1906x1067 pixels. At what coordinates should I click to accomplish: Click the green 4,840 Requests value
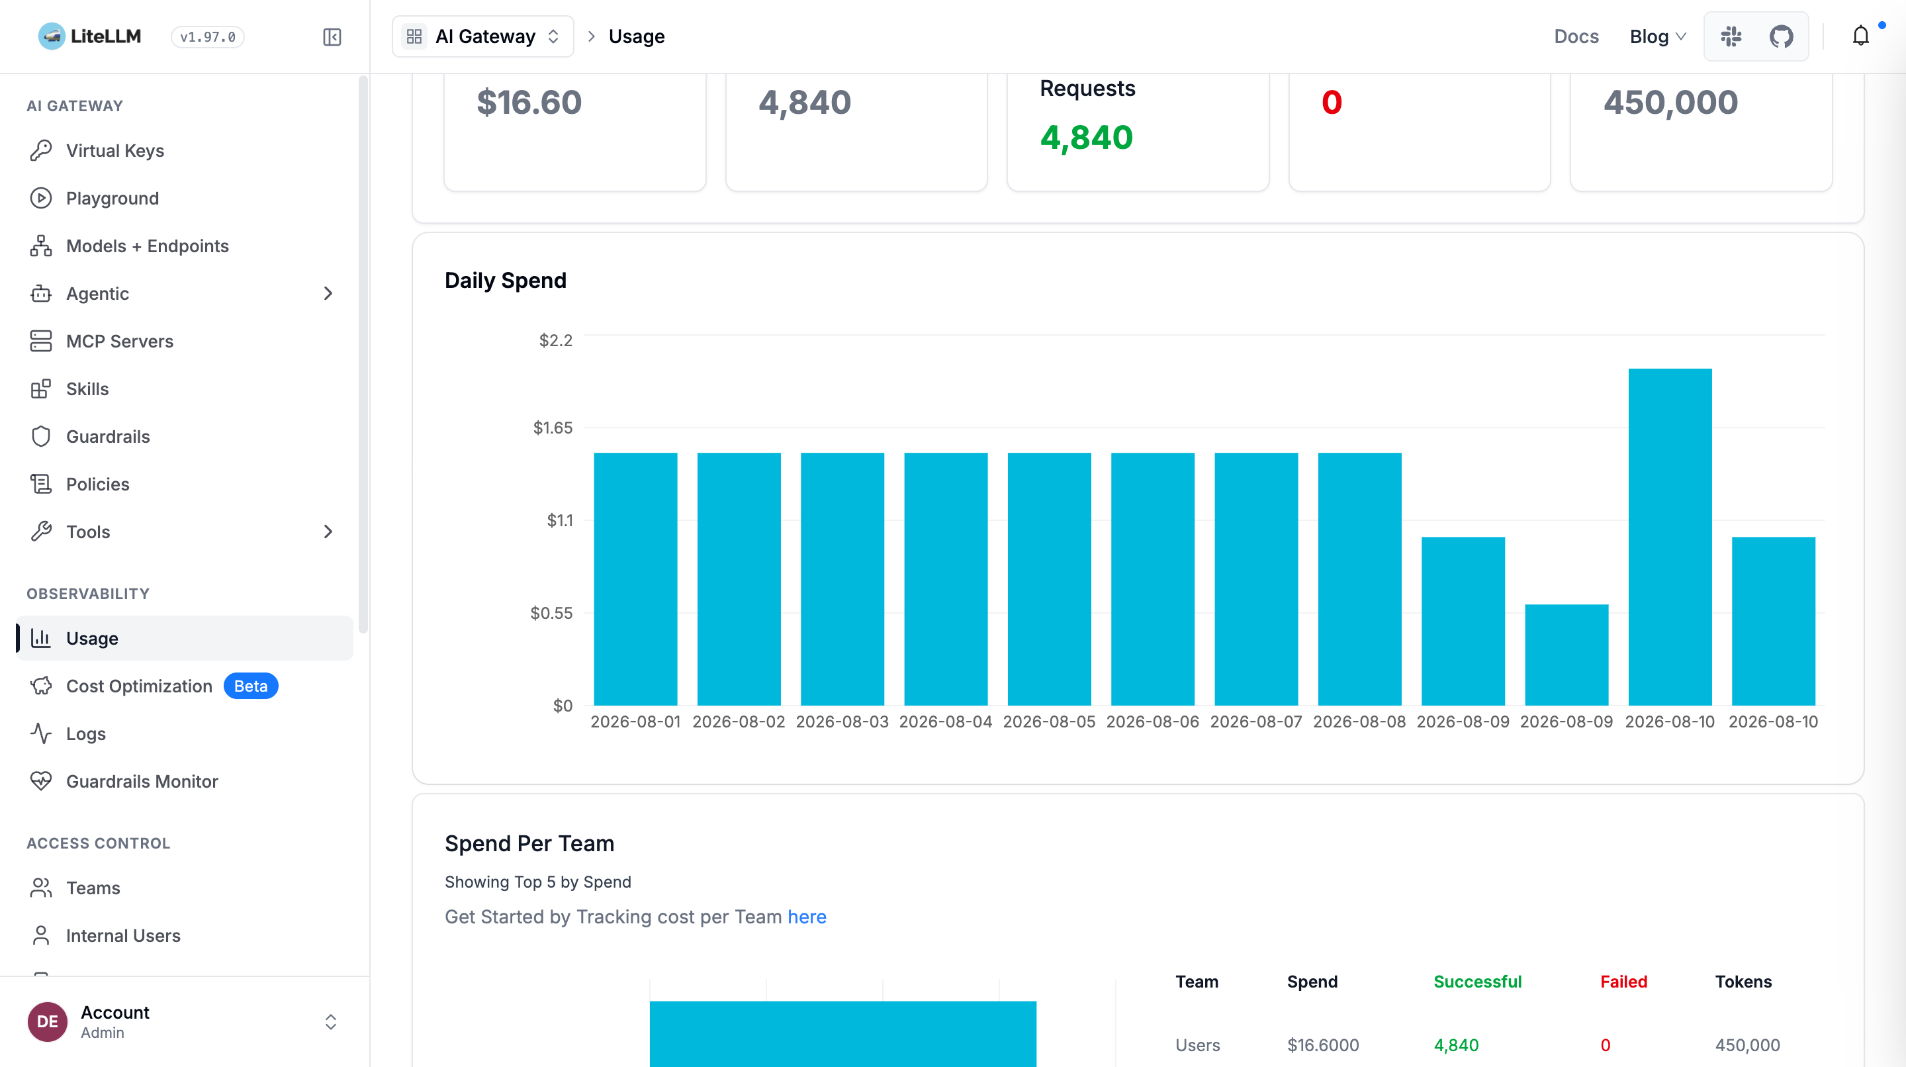(1086, 138)
